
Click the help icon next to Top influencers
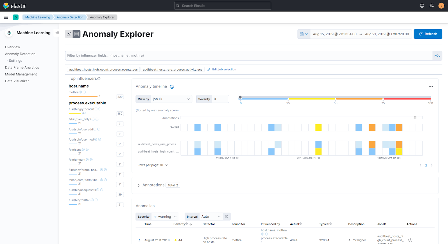[99, 79]
